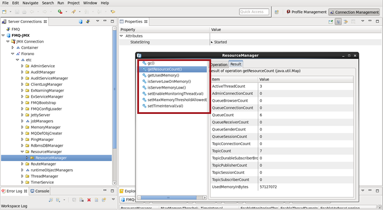The height and width of the screenshot is (210, 383).
Task: Restore Log icon in Error Log toolbar
Action: click(x=104, y=200)
